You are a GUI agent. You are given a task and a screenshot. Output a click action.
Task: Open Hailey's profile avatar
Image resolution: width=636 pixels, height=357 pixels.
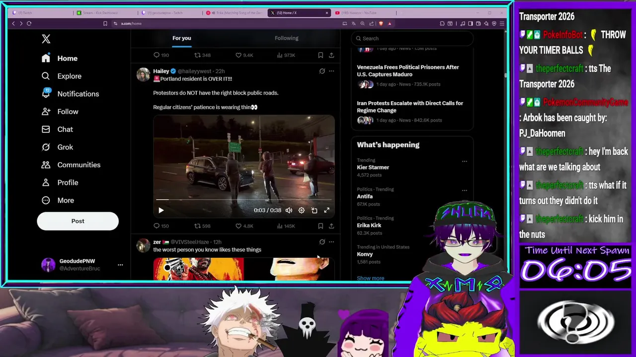click(x=143, y=74)
